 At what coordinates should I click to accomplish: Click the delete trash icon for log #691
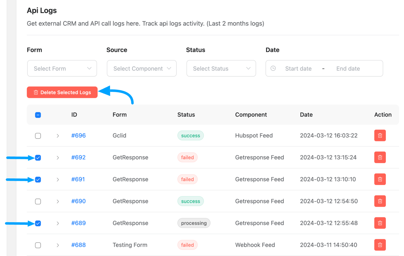click(380, 179)
